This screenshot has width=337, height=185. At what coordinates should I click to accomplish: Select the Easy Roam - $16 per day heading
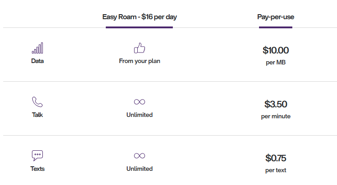click(x=139, y=17)
